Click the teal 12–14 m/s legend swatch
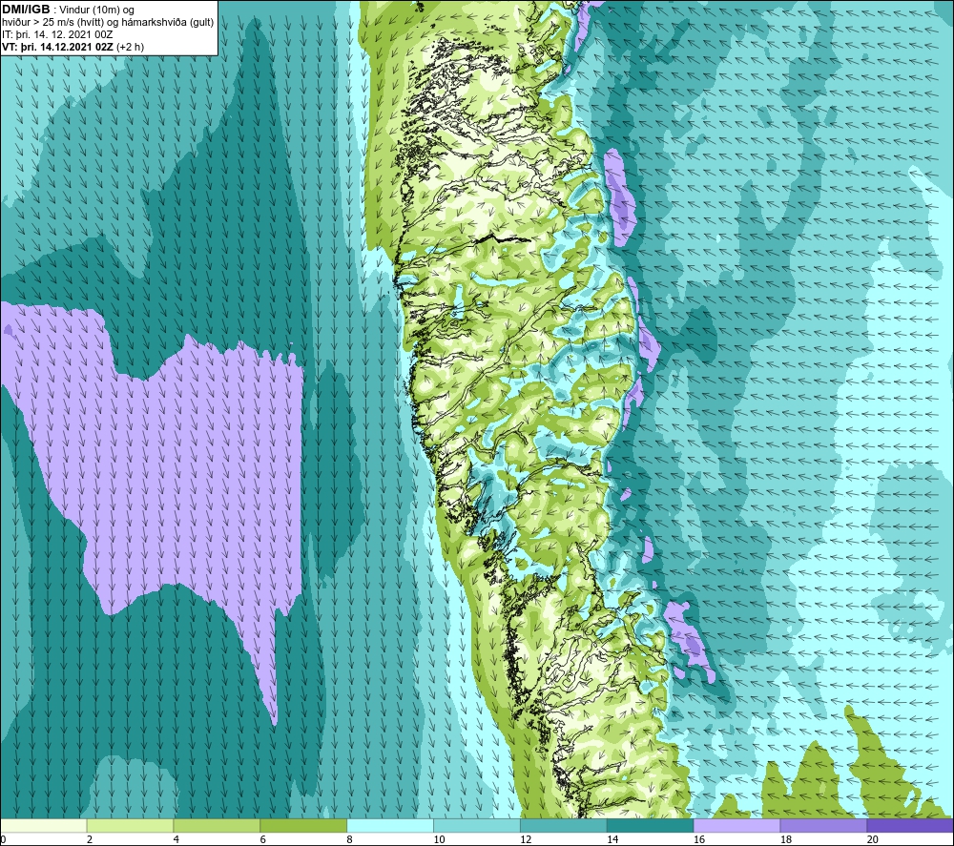 [564, 825]
